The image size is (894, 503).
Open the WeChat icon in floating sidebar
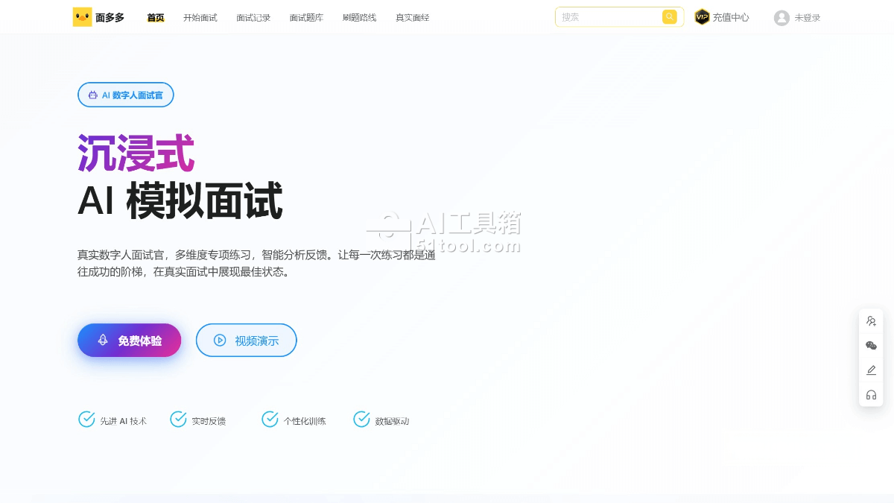[x=871, y=346]
